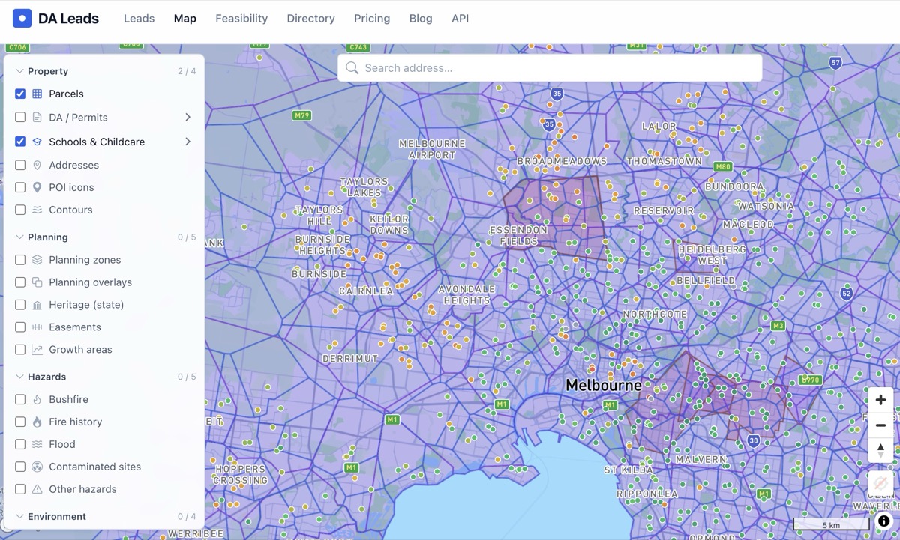
Task: Click the search magnifier icon
Action: pyautogui.click(x=352, y=68)
